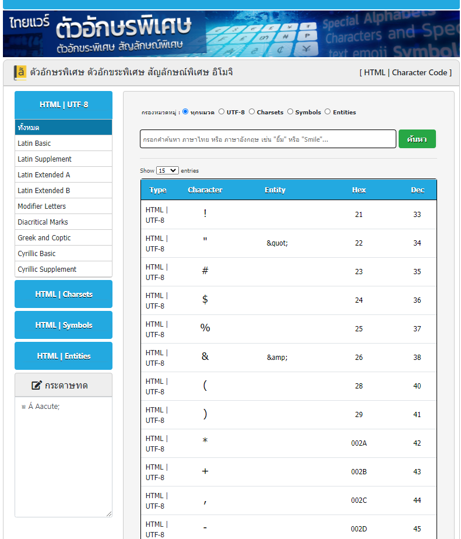Click decimal value 38
This screenshot has width=461, height=539.
point(417,358)
